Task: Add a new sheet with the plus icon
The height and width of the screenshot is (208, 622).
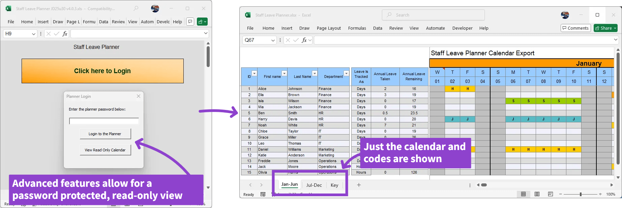Action: (x=359, y=185)
